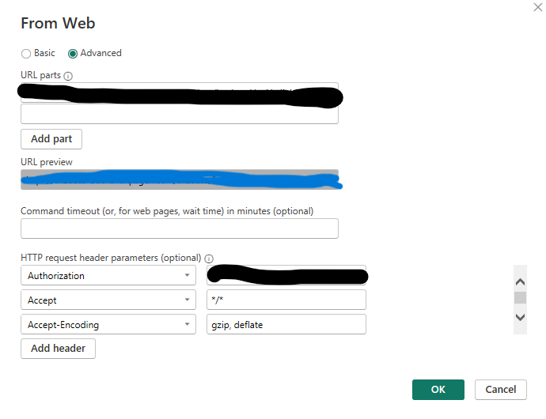The width and height of the screenshot is (546, 419).
Task: Close the From Web dialog
Action: click(x=537, y=7)
